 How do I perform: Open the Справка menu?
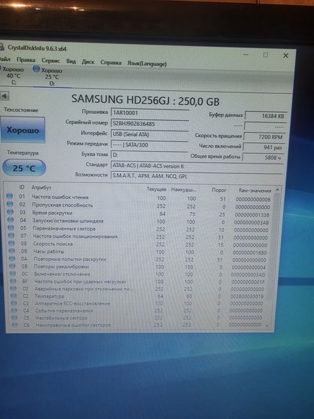111,62
